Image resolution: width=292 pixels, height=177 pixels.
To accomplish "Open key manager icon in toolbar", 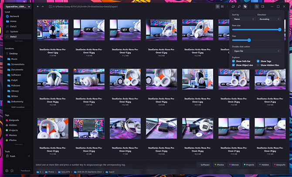I will (x=239, y=7).
